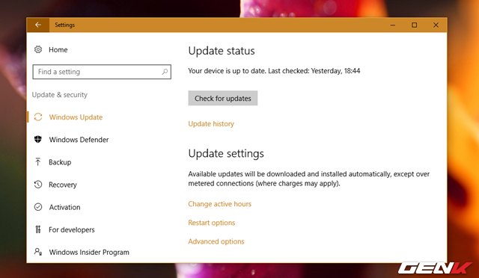Click the Home gear icon
The image size is (479, 278).
point(38,49)
